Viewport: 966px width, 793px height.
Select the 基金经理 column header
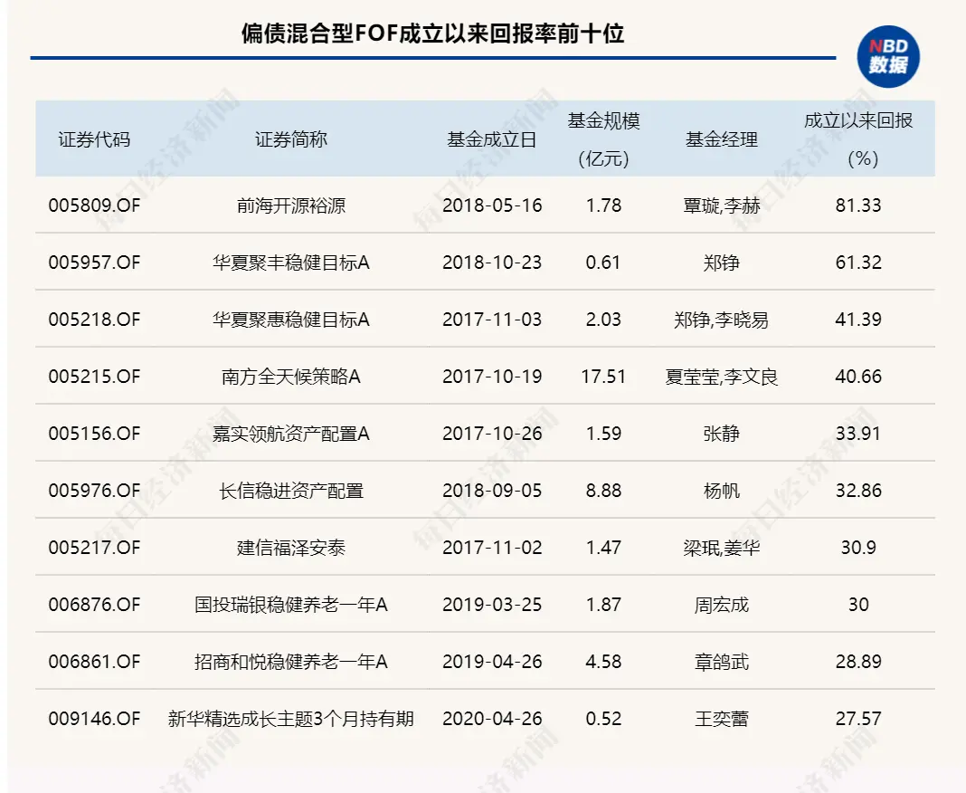(x=722, y=140)
